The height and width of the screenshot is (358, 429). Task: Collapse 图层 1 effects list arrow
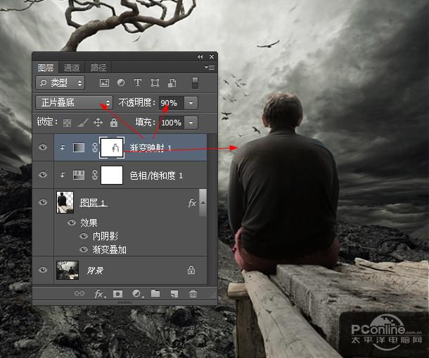[x=203, y=202]
